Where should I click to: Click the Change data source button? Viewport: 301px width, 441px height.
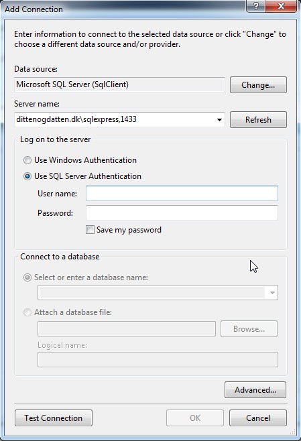pos(258,85)
